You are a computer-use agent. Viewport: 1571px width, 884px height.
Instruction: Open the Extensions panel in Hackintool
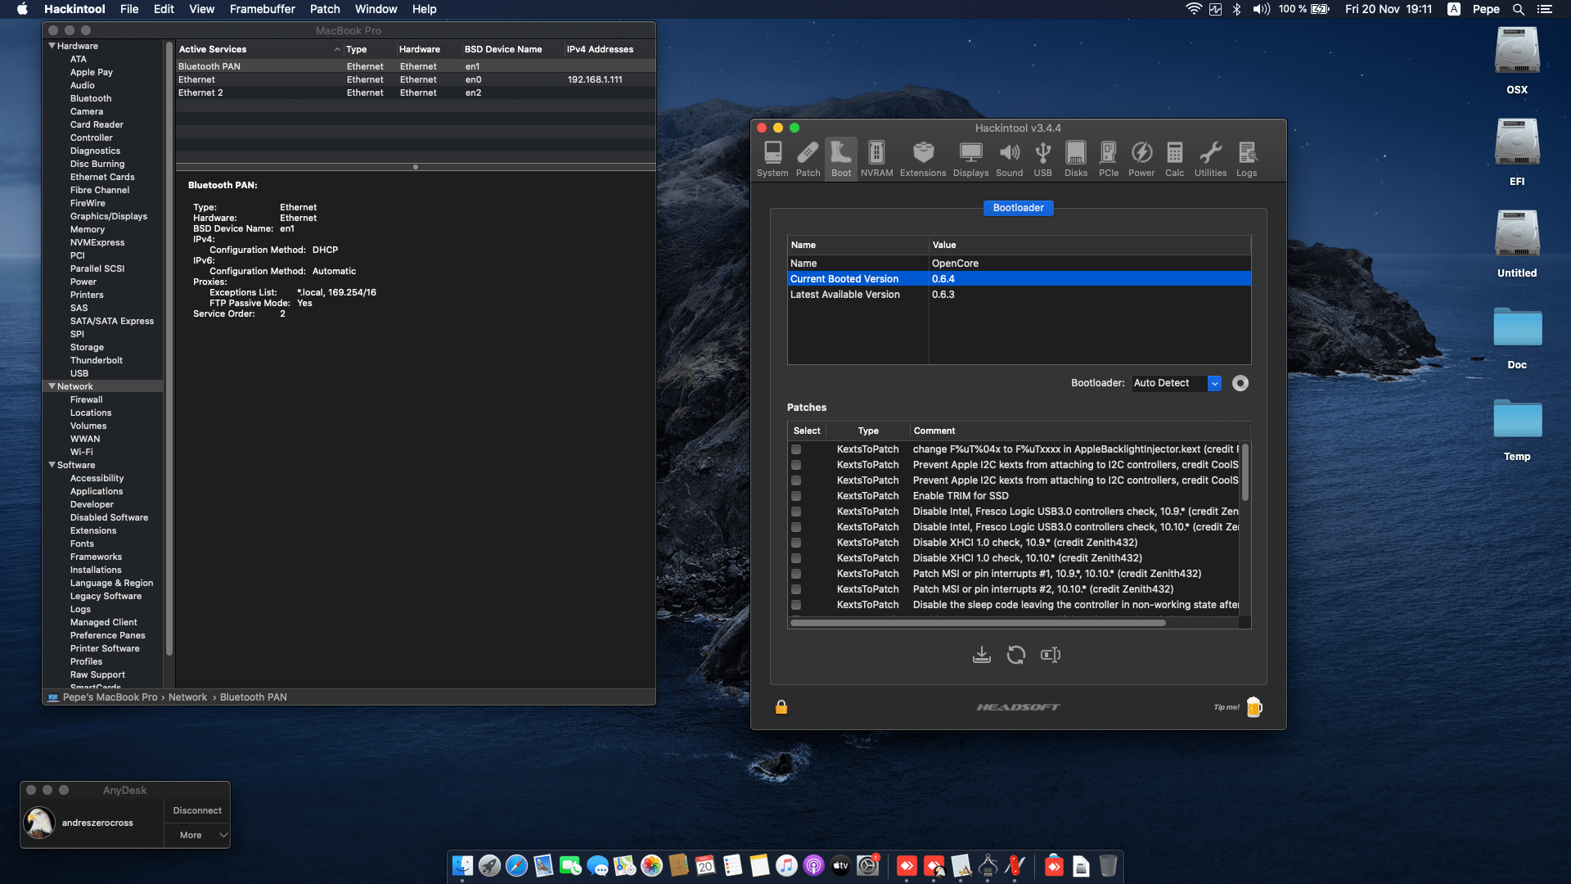[922, 157]
